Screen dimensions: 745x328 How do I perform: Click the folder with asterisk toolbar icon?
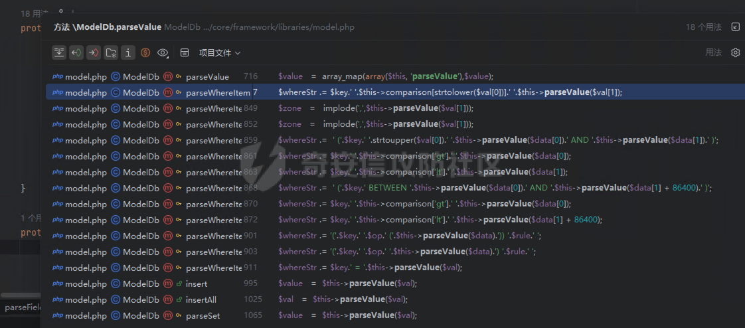coord(111,52)
